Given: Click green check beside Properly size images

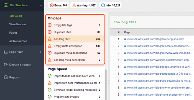Looking at the screenshot, I should (x=50, y=97).
